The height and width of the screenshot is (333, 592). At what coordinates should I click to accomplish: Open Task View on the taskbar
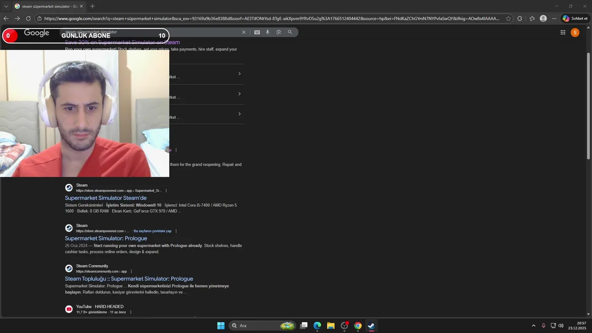[304, 326]
